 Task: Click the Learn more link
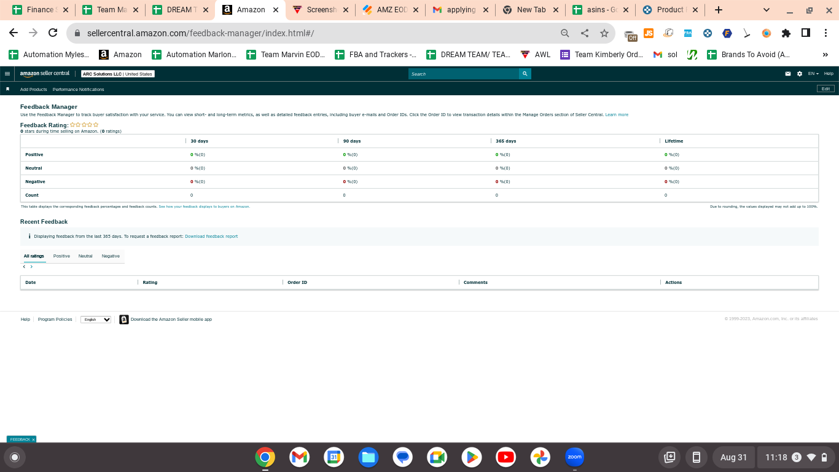617,115
